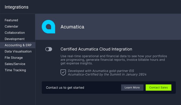Image resolution: width=181 pixels, height=105 pixels.
Task: Open the Data Visualisation category
Action: pos(18,51)
